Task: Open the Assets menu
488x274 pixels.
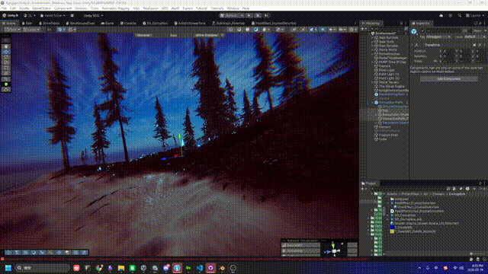Action: tap(24, 8)
